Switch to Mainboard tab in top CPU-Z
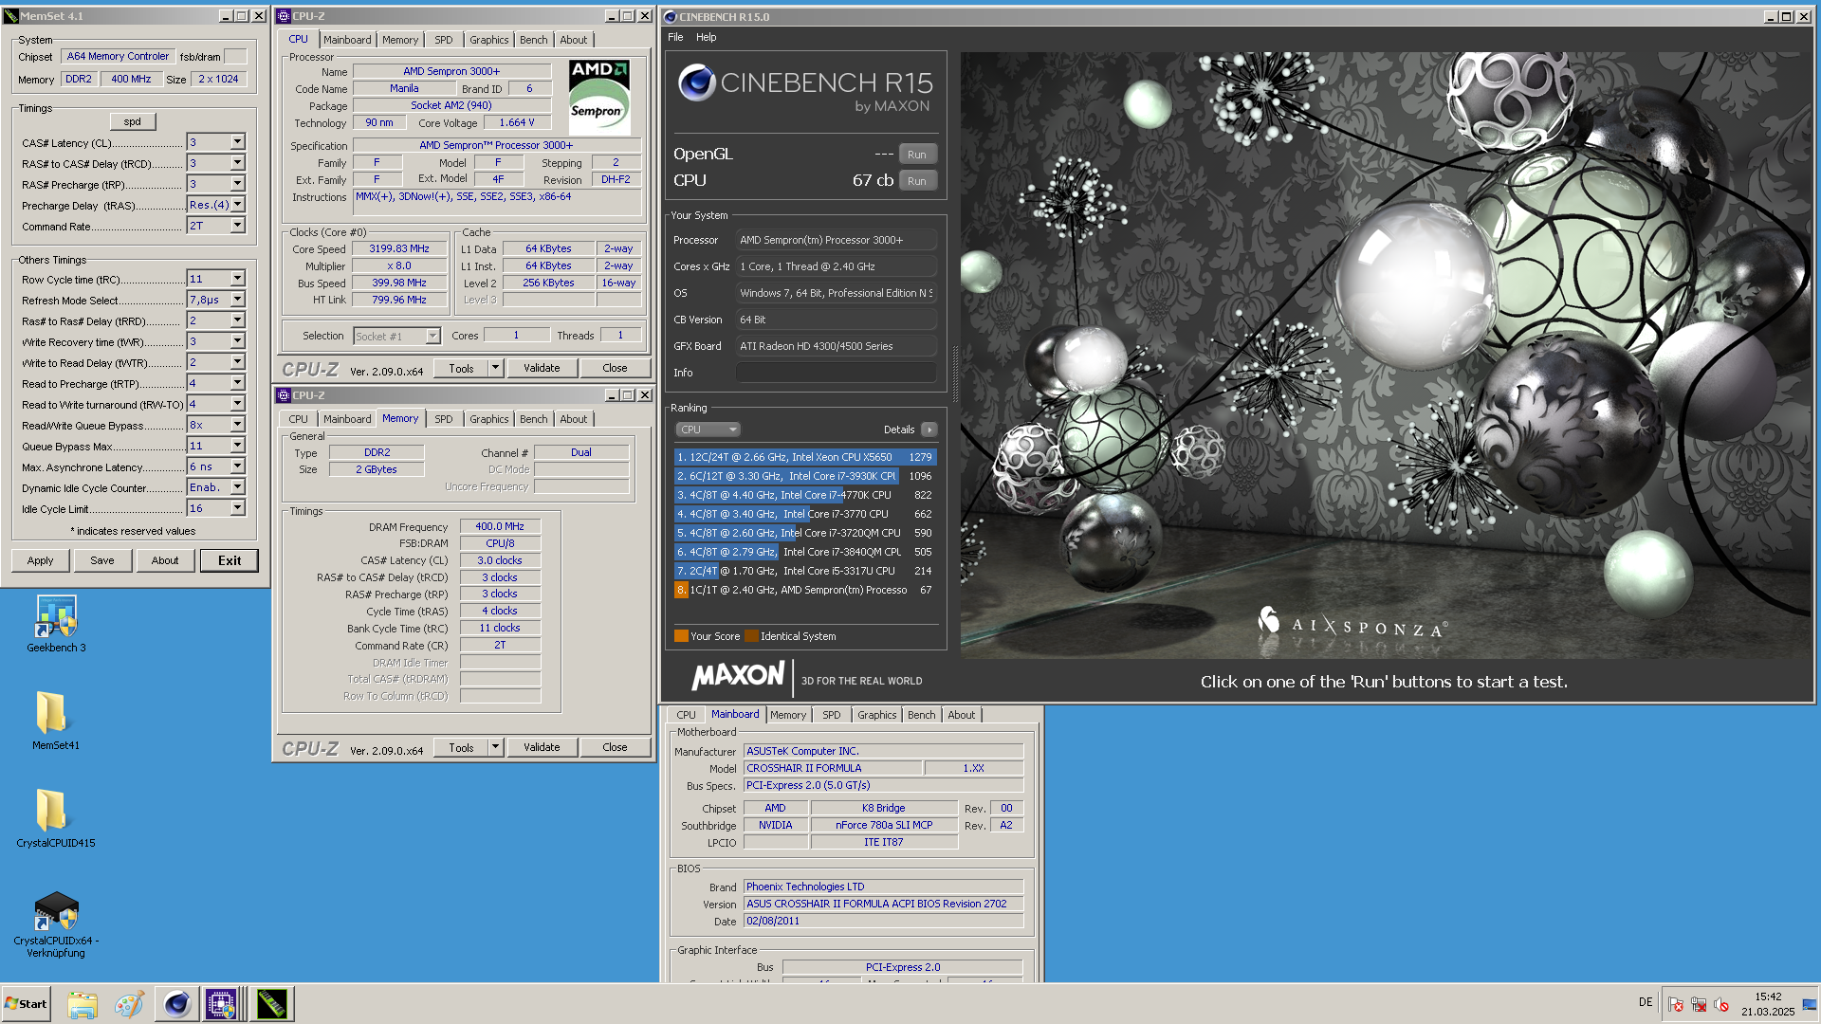1821x1024 pixels. 347,40
